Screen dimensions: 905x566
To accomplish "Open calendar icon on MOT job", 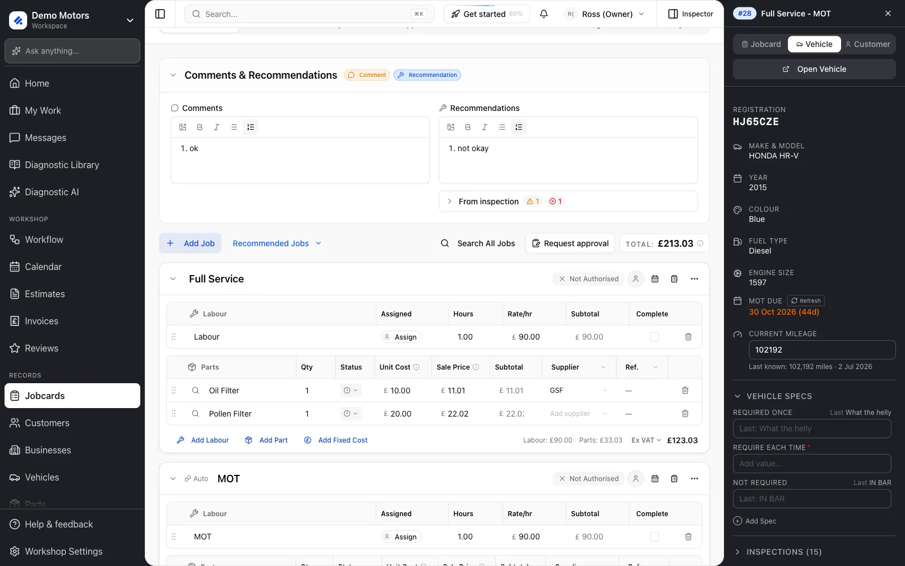I will point(655,479).
